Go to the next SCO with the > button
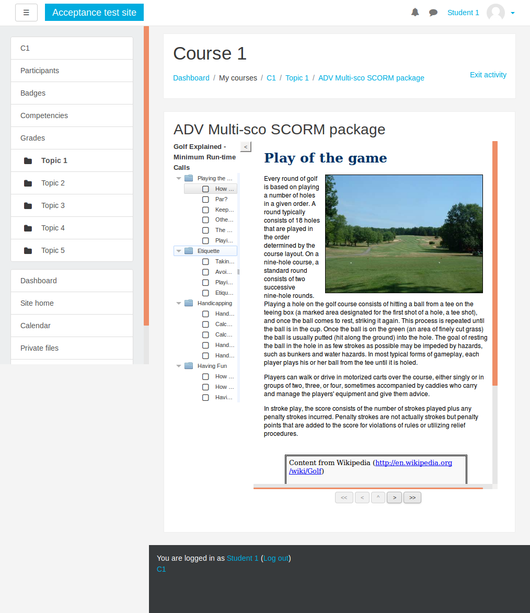The image size is (530, 613). pos(394,498)
